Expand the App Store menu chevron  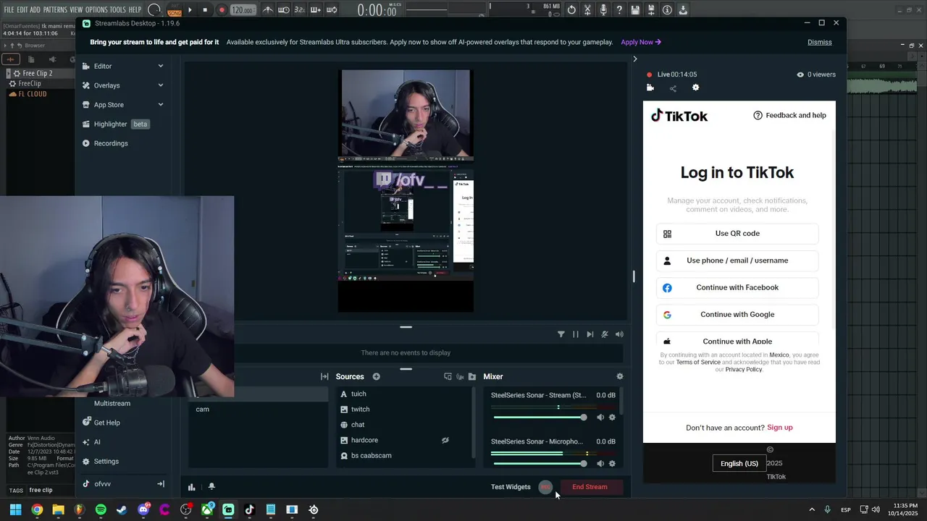coord(161,105)
